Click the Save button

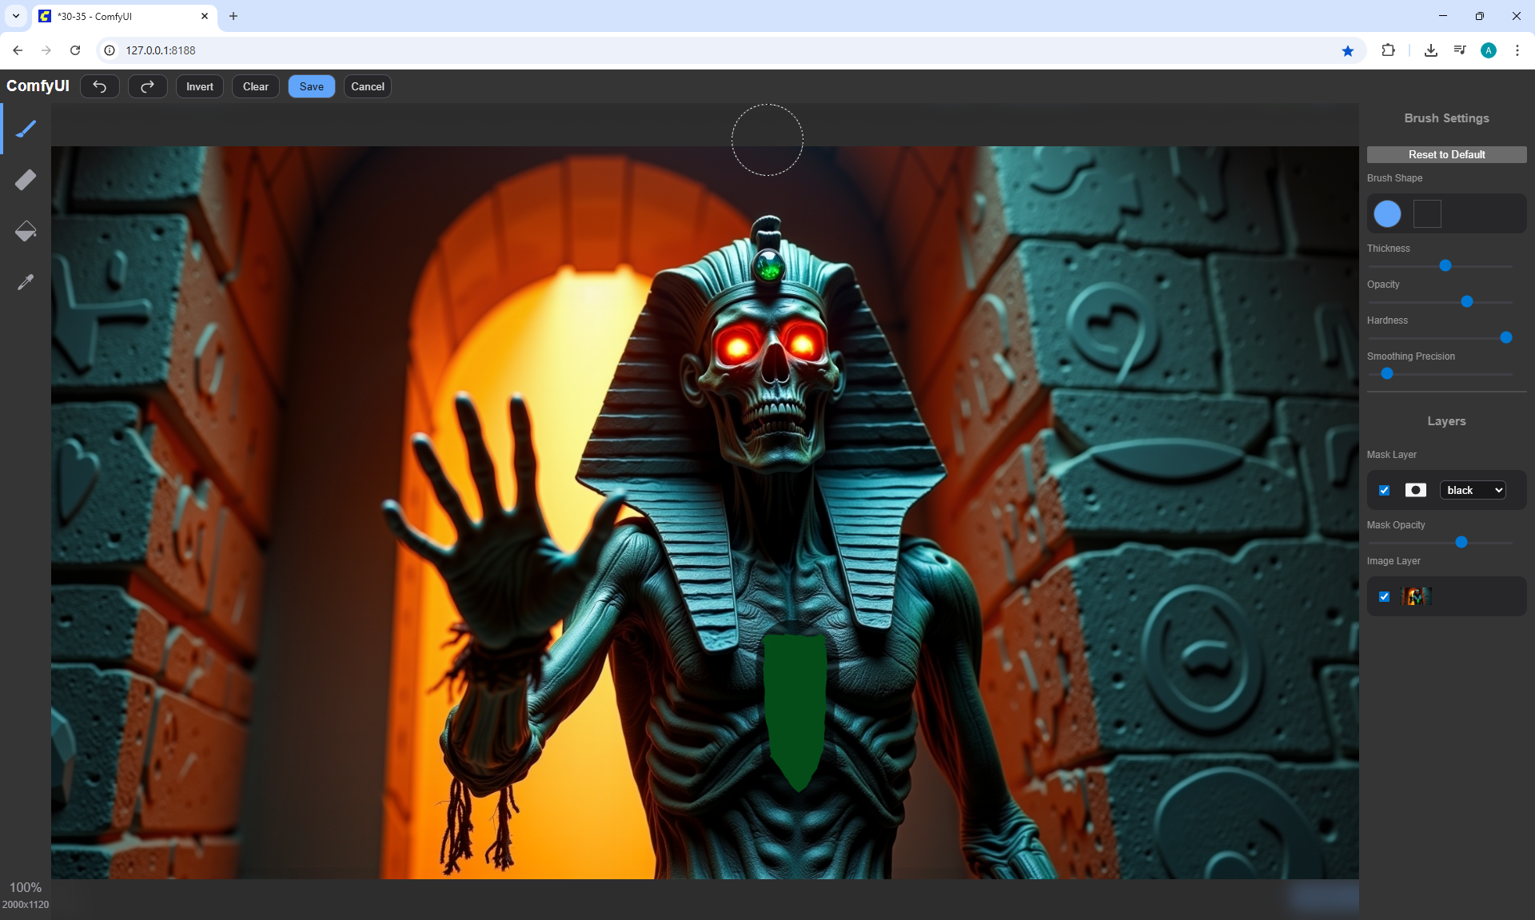coord(311,86)
